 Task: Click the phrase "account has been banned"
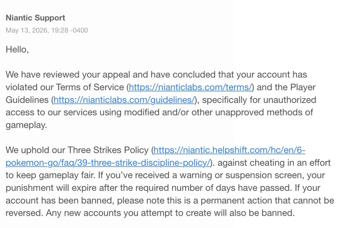click(59, 201)
